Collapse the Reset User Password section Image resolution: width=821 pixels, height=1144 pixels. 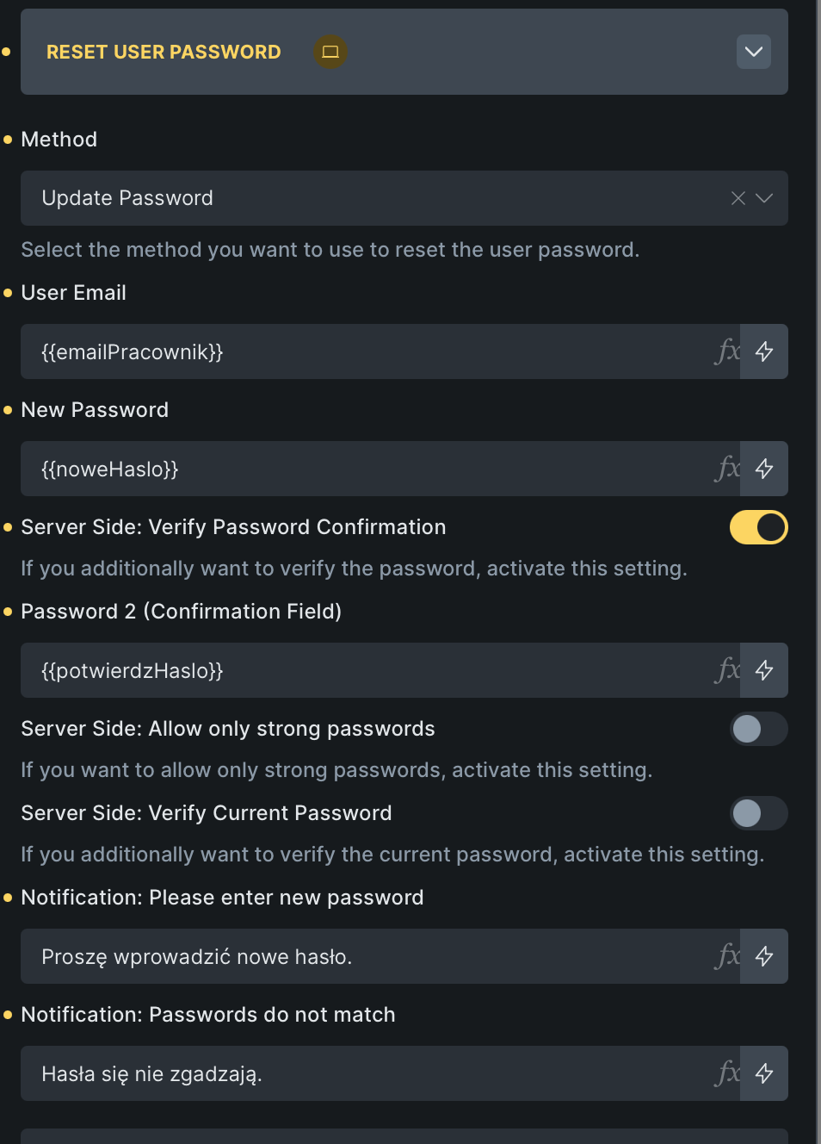pyautogui.click(x=754, y=52)
